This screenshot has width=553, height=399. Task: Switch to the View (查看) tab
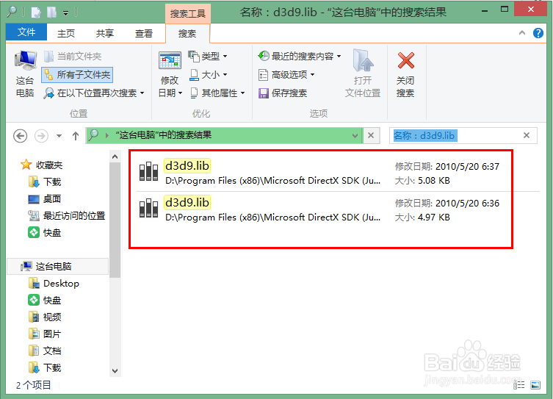point(144,34)
